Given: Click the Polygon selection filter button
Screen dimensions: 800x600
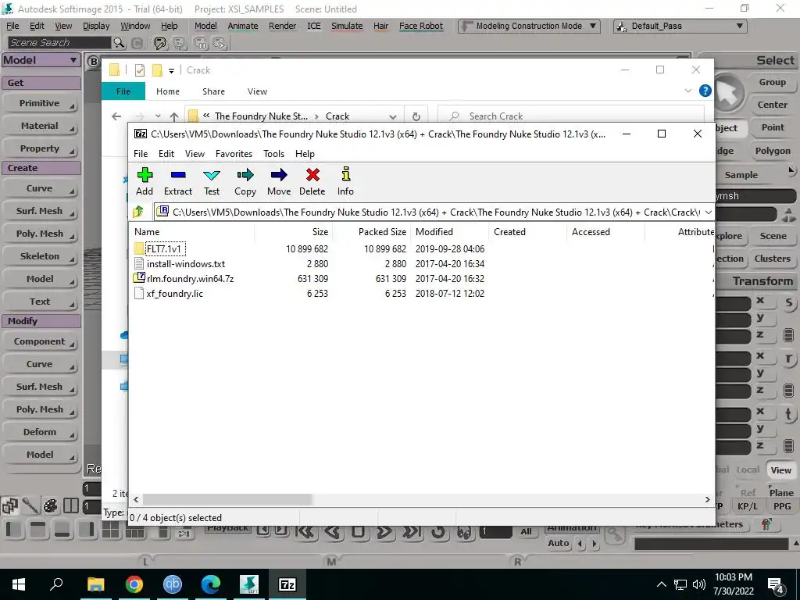Looking at the screenshot, I should tap(773, 151).
